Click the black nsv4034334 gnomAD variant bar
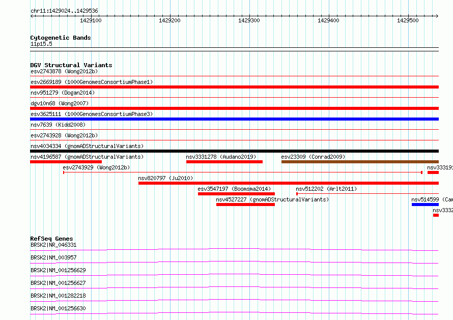The image size is (453, 320). [x=234, y=151]
